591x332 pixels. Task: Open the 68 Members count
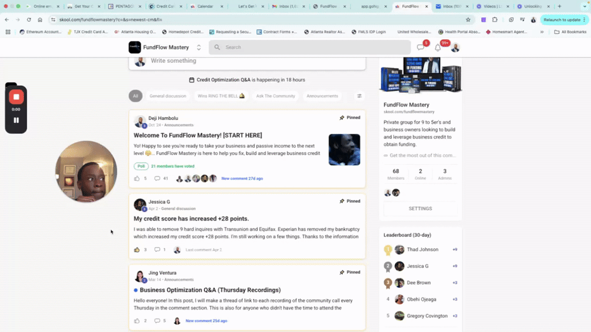[x=396, y=174]
